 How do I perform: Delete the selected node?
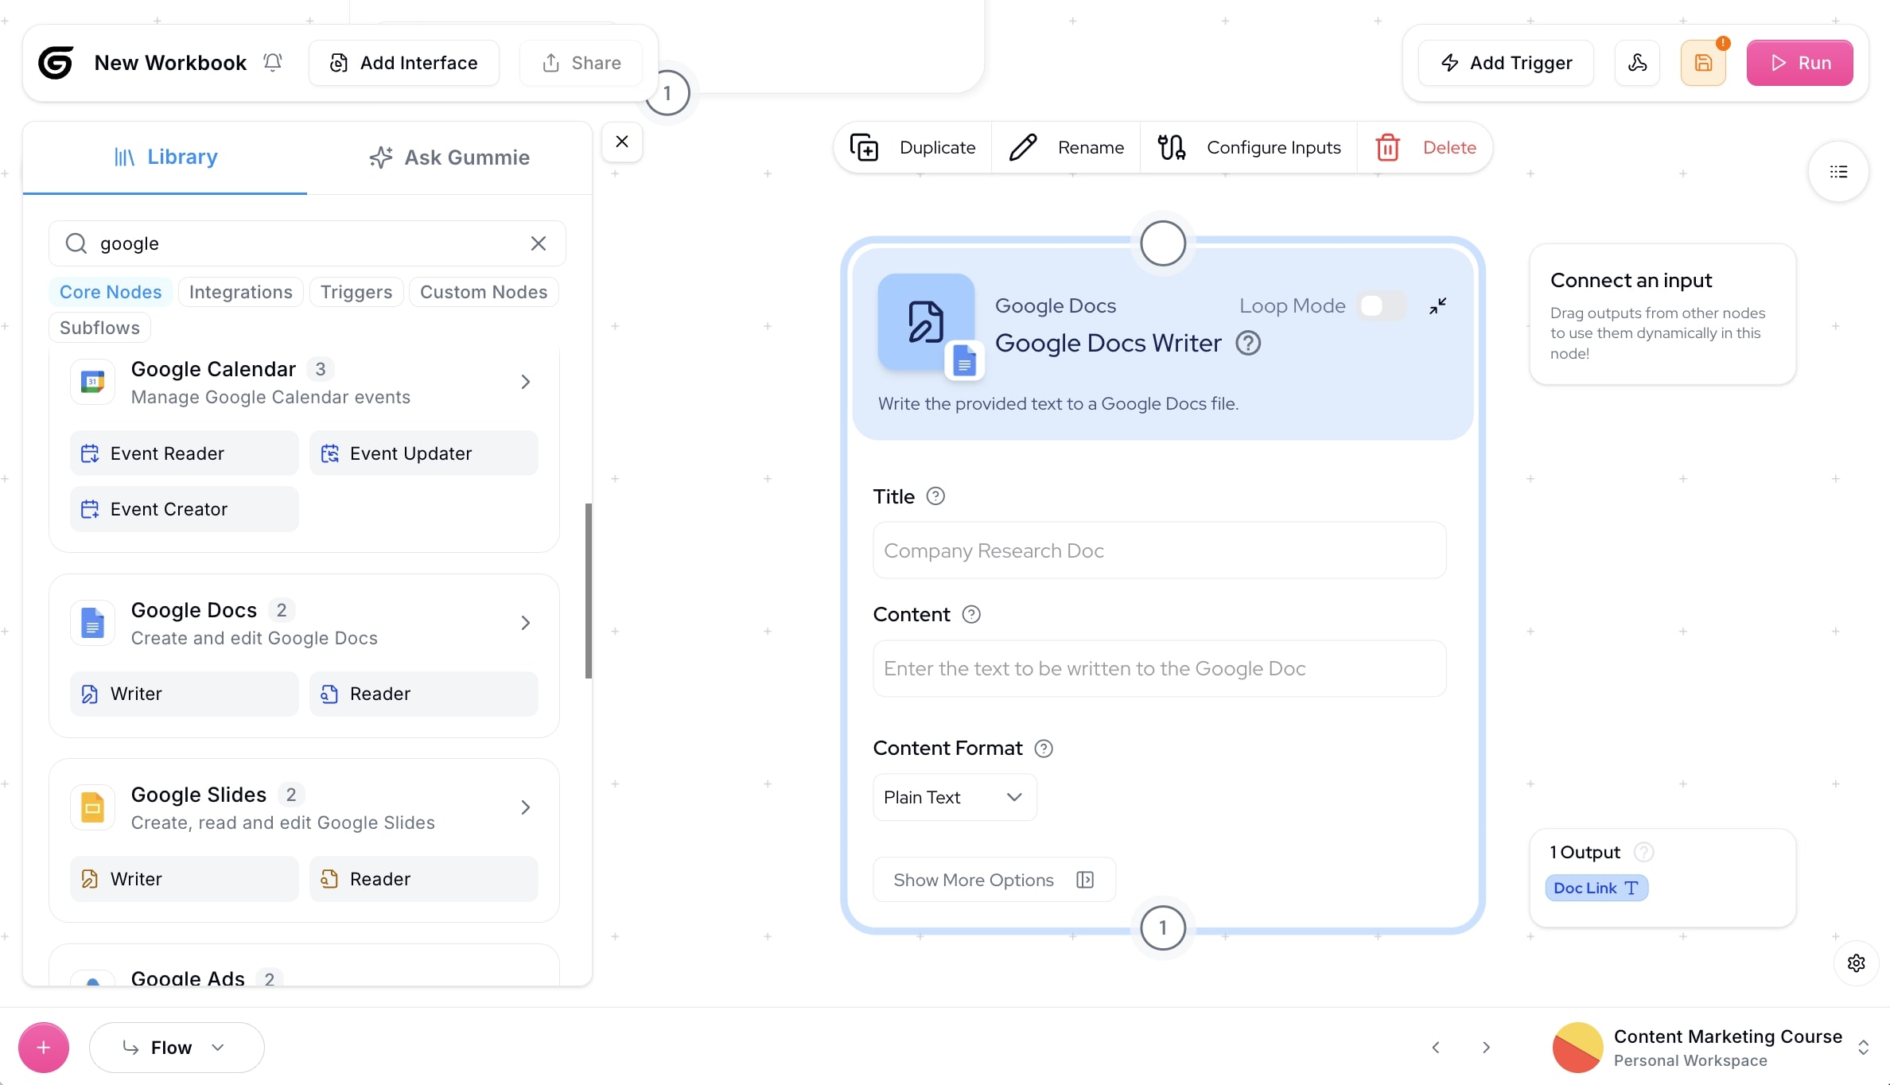[1425, 148]
